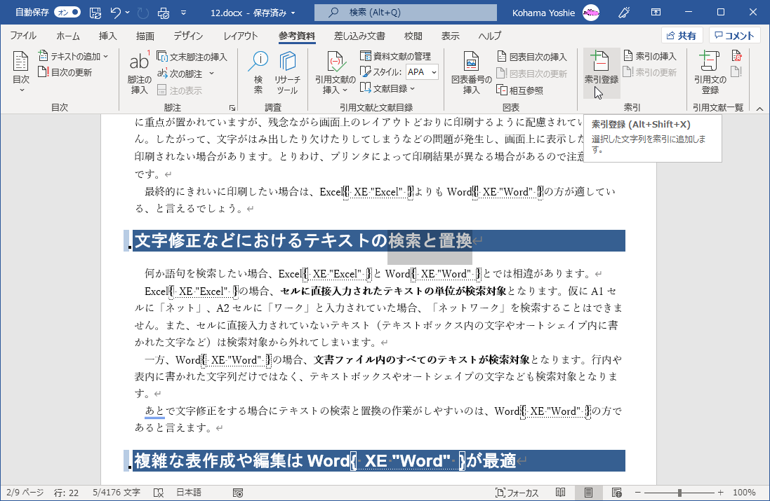Collapse the ribbon with the chevron
Image resolution: width=770 pixels, height=501 pixels.
coord(759,109)
